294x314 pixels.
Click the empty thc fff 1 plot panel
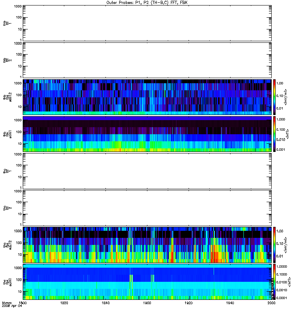coord(147,171)
